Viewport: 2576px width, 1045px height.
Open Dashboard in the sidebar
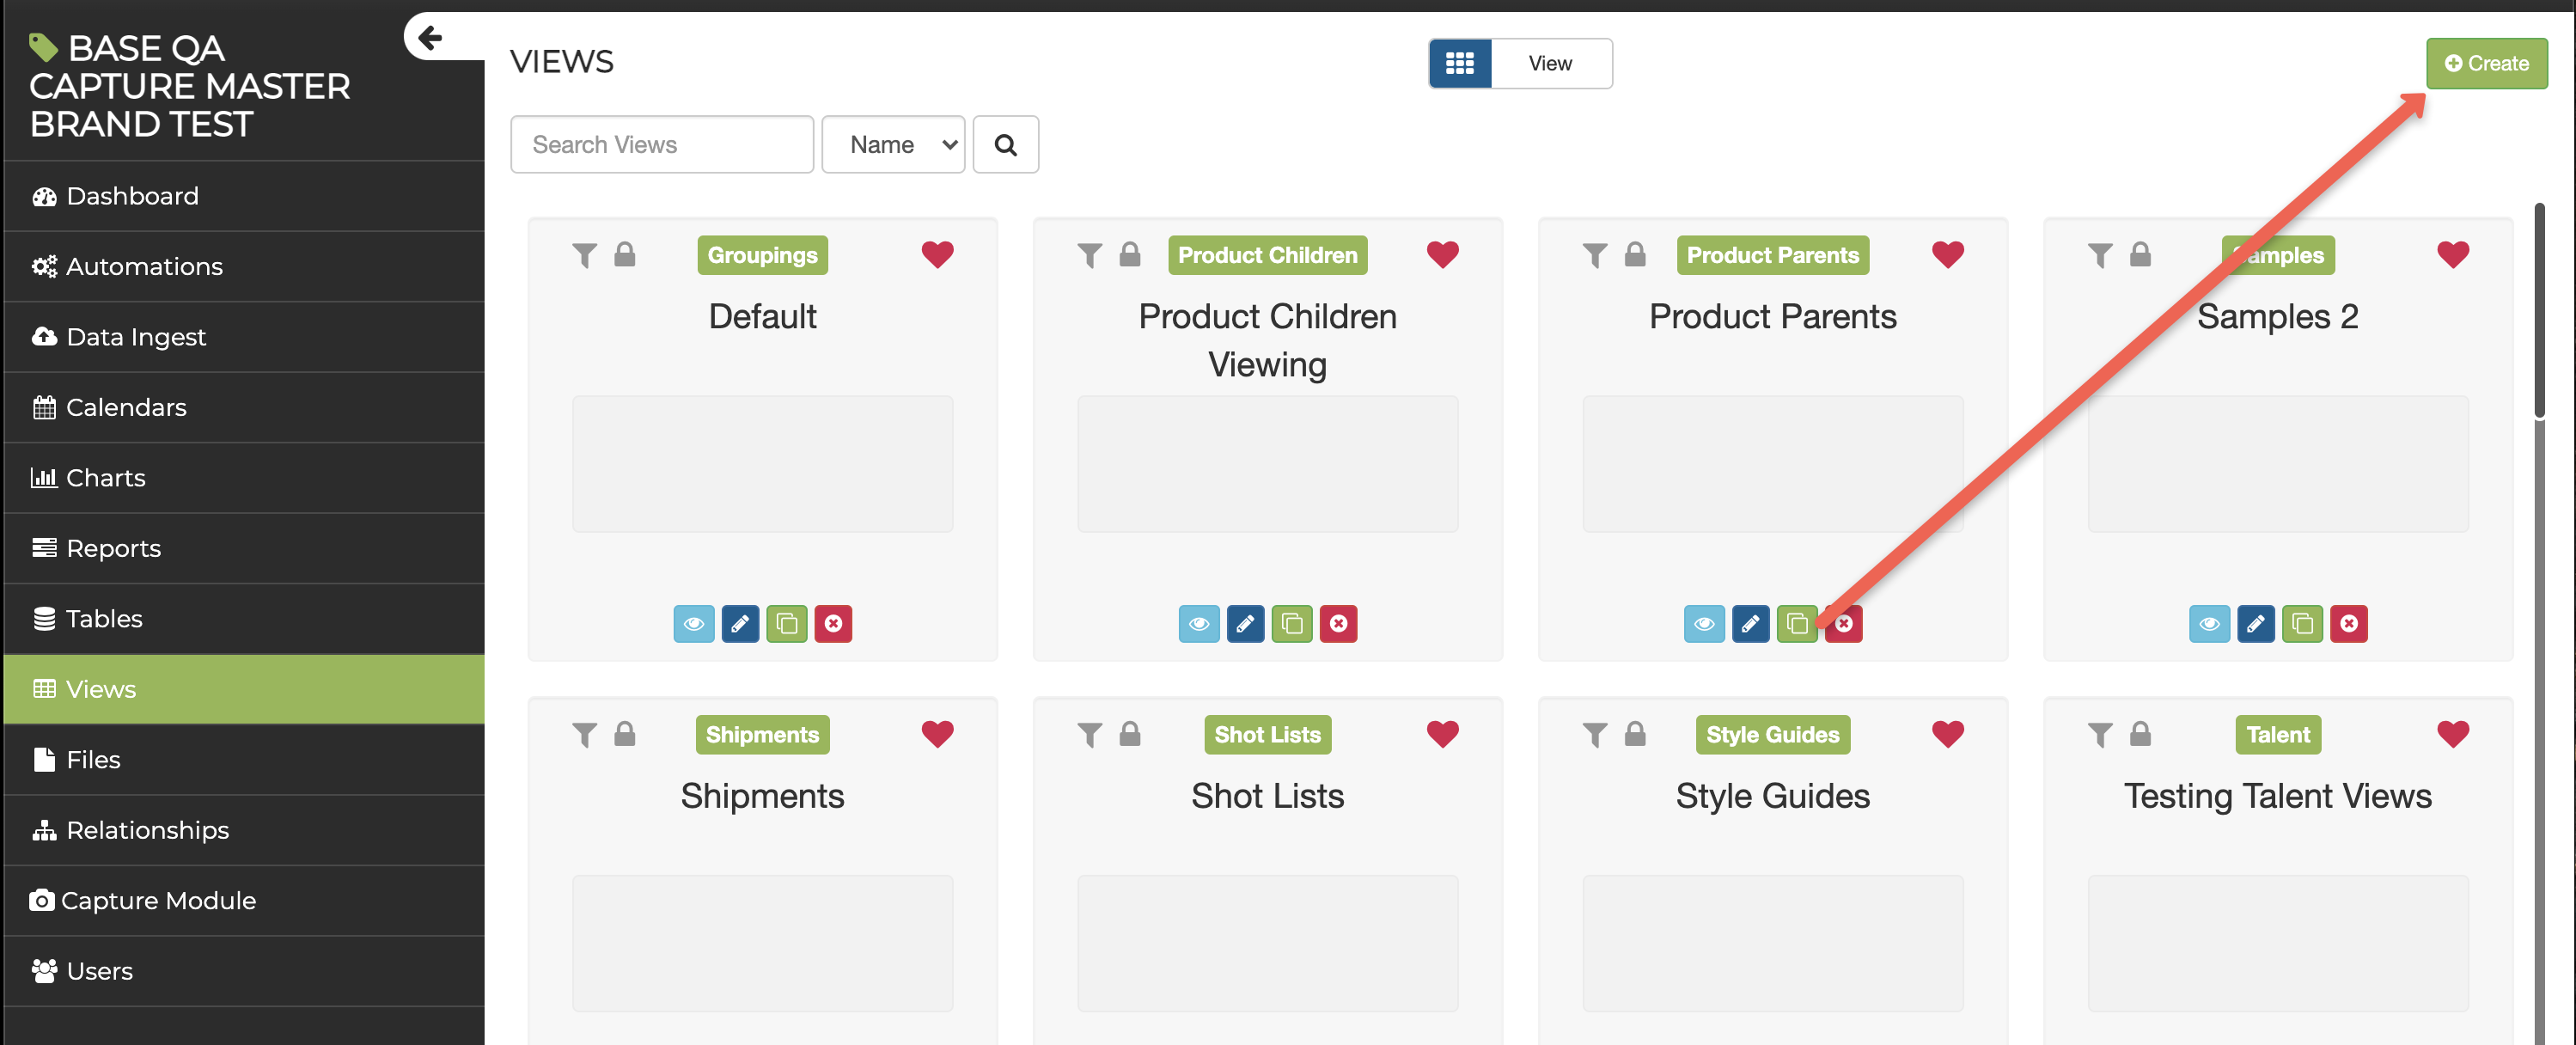(132, 196)
